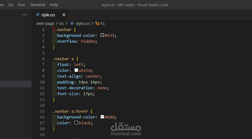
Task: Click the CSS hash icon on style.css tab
Action: pyautogui.click(x=38, y=15)
